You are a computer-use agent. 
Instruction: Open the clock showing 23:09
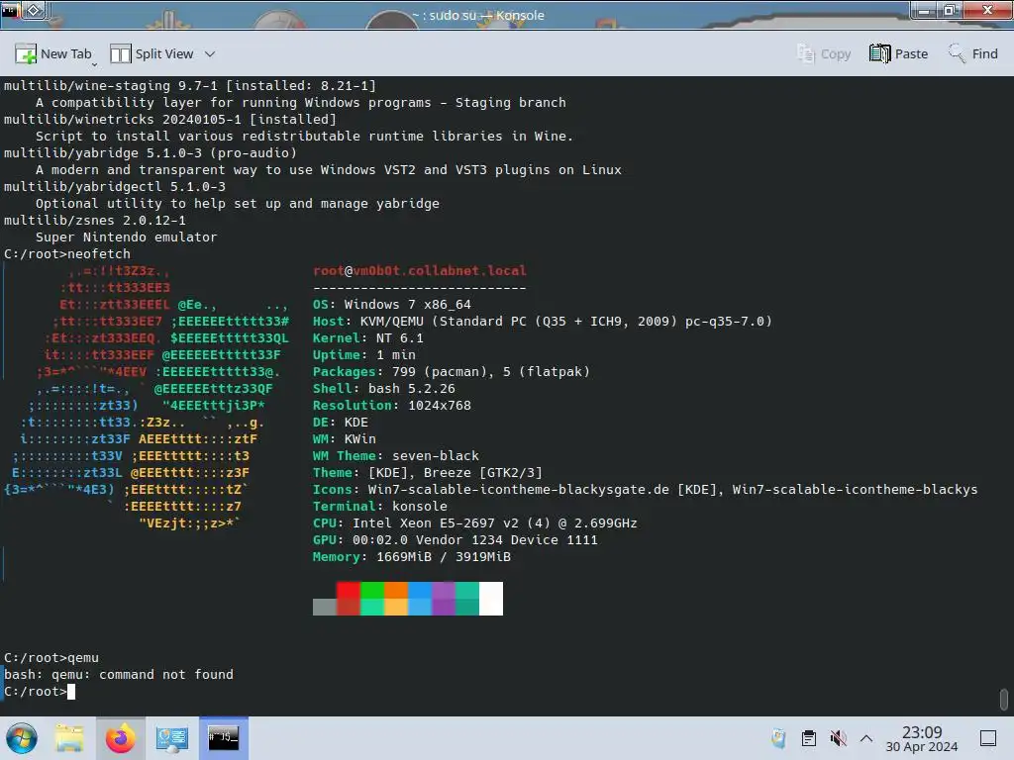pyautogui.click(x=922, y=738)
